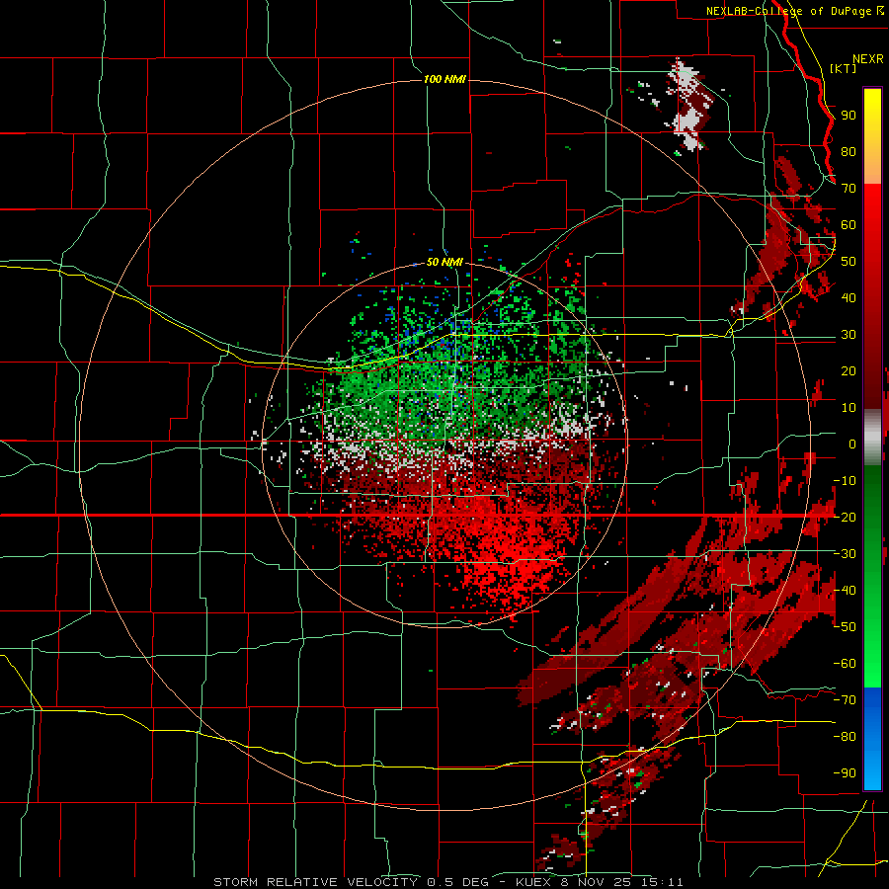
Task: Click the gray zero-velocity band of the color scale
Action: coord(872,438)
